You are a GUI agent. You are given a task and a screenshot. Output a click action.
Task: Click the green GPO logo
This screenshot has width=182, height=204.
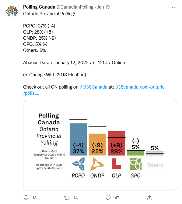[136, 164]
